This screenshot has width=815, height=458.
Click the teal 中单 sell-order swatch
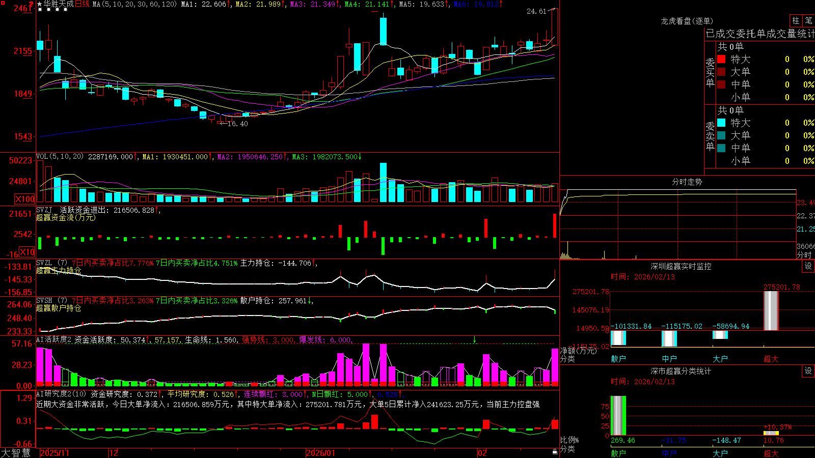pos(721,148)
